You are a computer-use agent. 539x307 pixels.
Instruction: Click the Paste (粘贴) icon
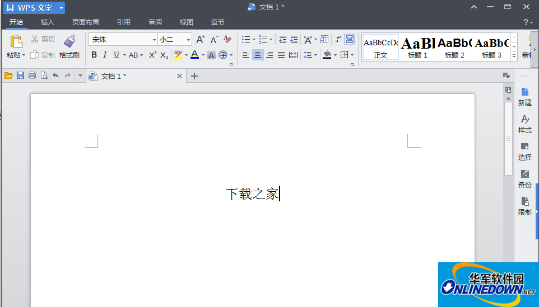click(x=16, y=41)
